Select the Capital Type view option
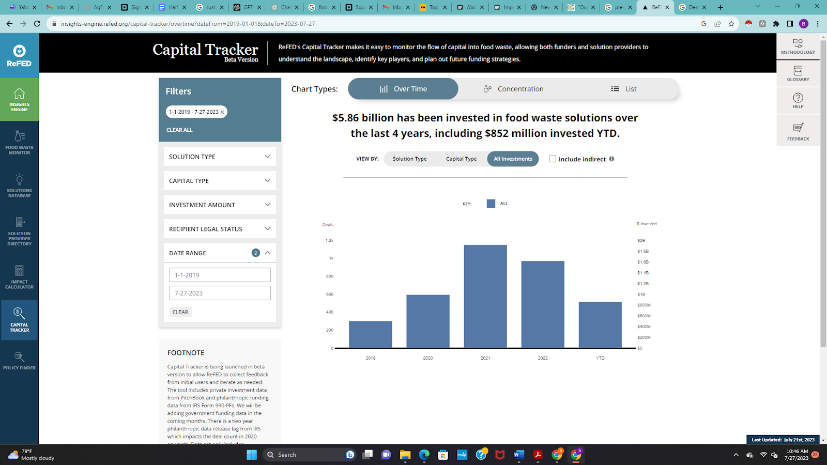The height and width of the screenshot is (465, 827). pyautogui.click(x=461, y=159)
